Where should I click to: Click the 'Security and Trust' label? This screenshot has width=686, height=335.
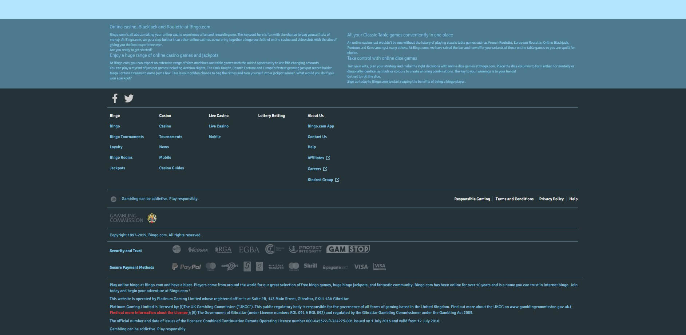tap(126, 251)
